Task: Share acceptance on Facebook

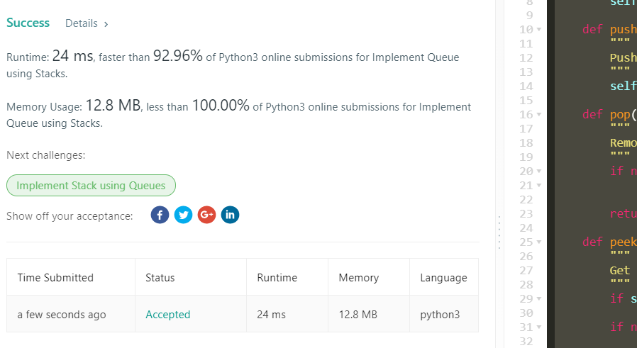Action: (160, 215)
